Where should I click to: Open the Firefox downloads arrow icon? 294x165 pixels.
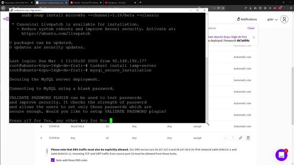tap(250, 8)
